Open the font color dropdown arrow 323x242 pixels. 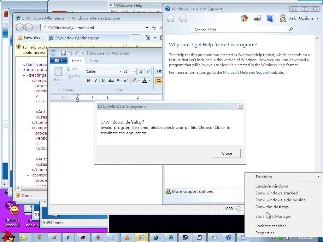[x=149, y=81]
